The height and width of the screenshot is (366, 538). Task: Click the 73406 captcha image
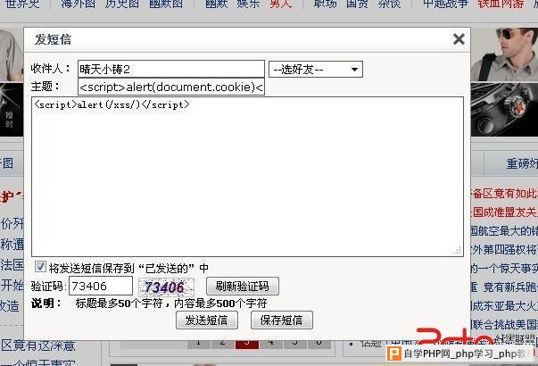pyautogui.click(x=166, y=287)
